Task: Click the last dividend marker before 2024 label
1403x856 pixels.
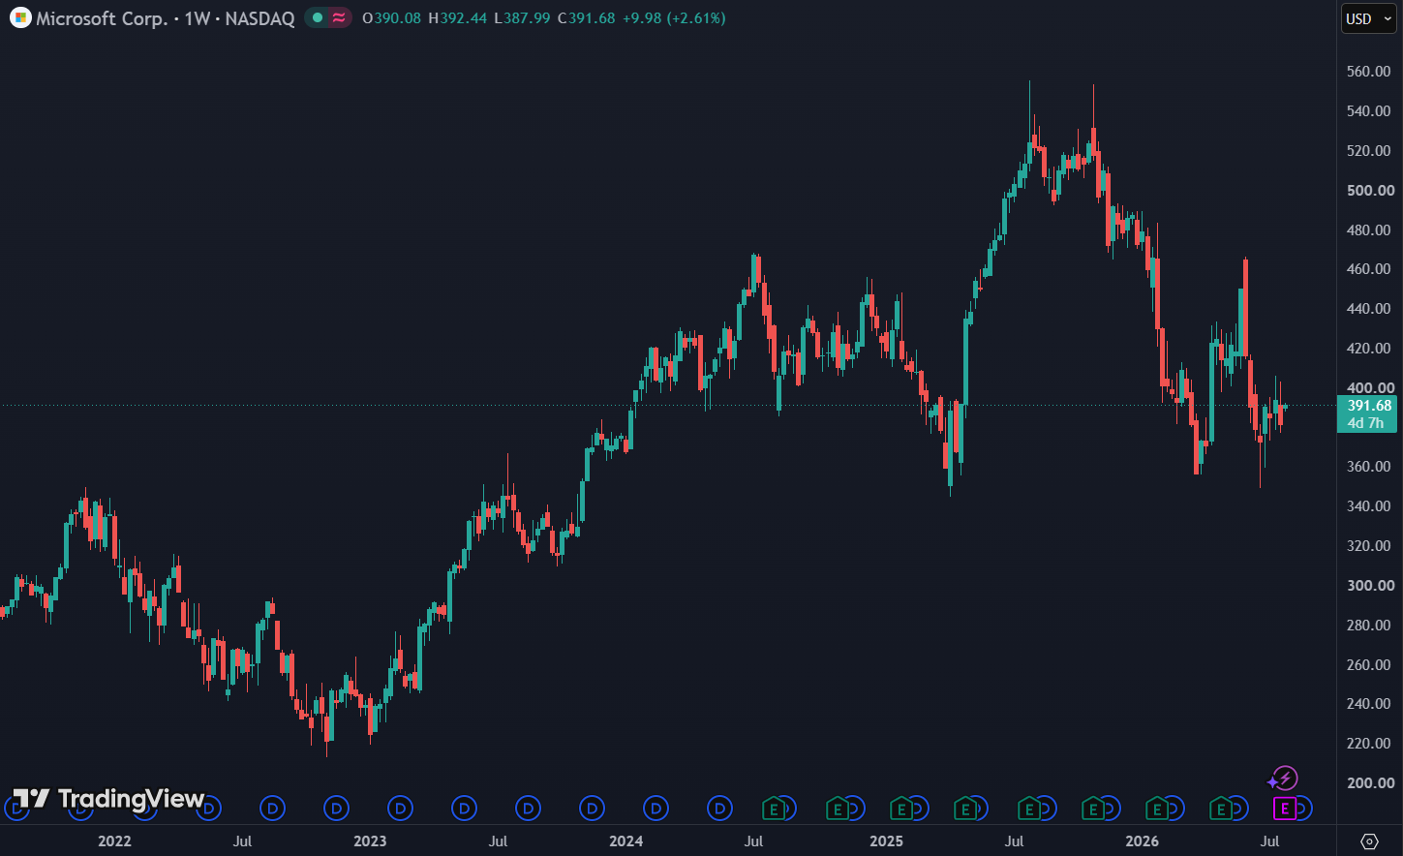Action: pyautogui.click(x=592, y=808)
